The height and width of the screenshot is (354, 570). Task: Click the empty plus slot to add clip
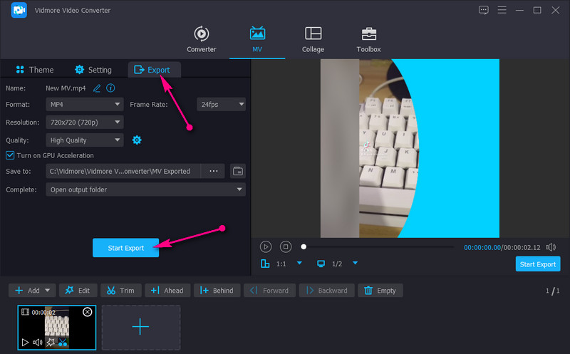point(140,327)
